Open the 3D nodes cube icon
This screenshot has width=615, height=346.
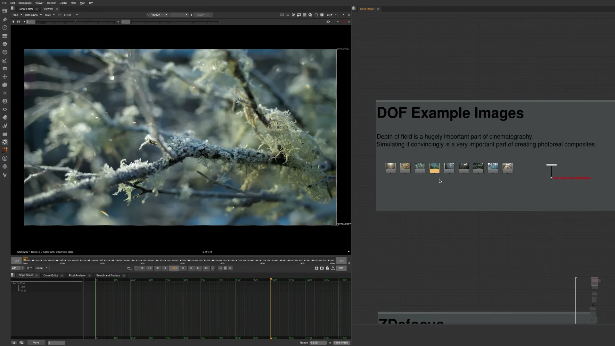point(5,85)
